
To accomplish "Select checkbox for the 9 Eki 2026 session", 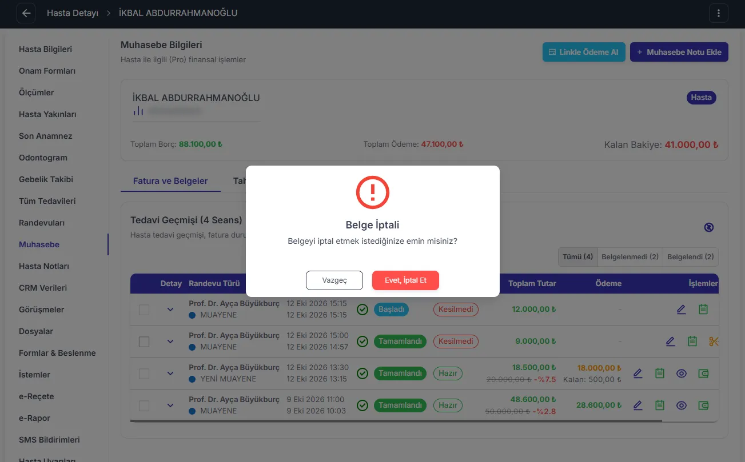I will point(144,405).
